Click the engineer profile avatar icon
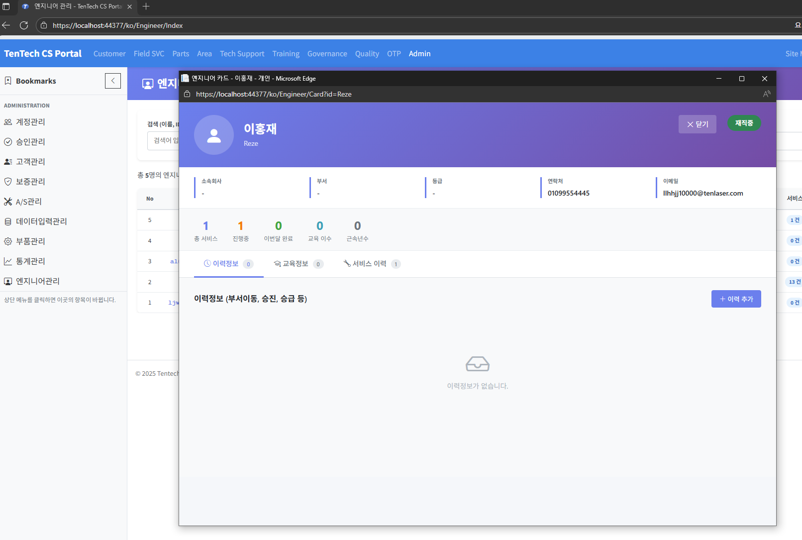The width and height of the screenshot is (802, 540). pyautogui.click(x=214, y=135)
